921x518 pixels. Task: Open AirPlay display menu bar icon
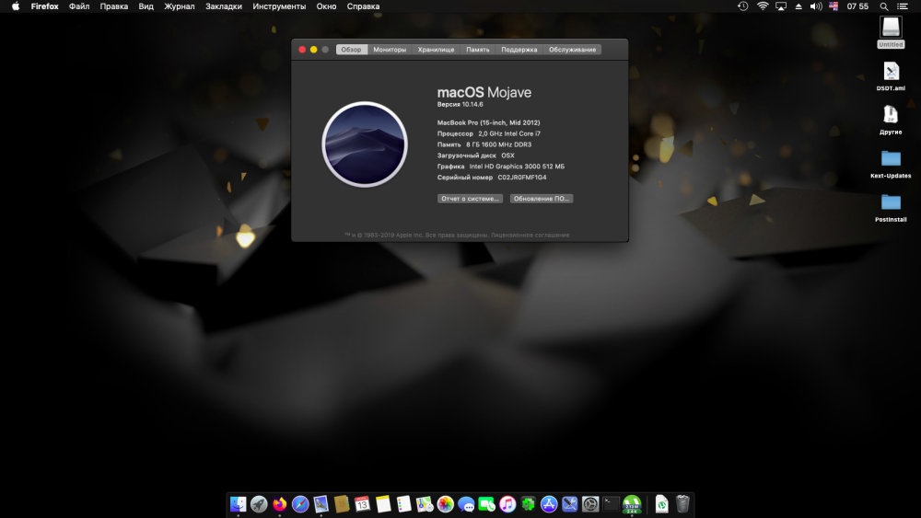pyautogui.click(x=781, y=6)
